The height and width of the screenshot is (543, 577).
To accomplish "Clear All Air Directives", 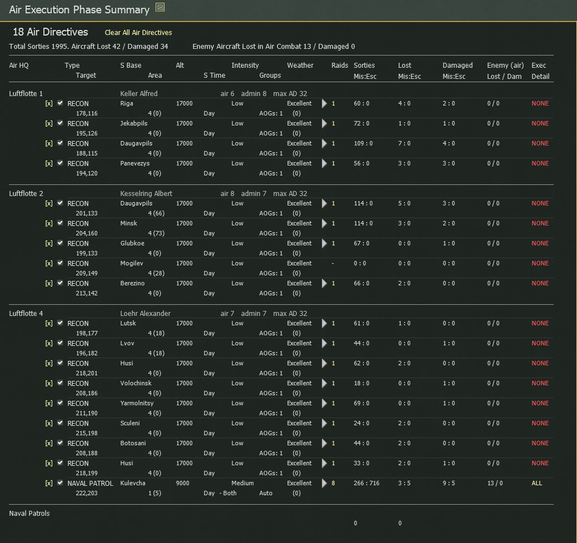I will click(x=138, y=33).
